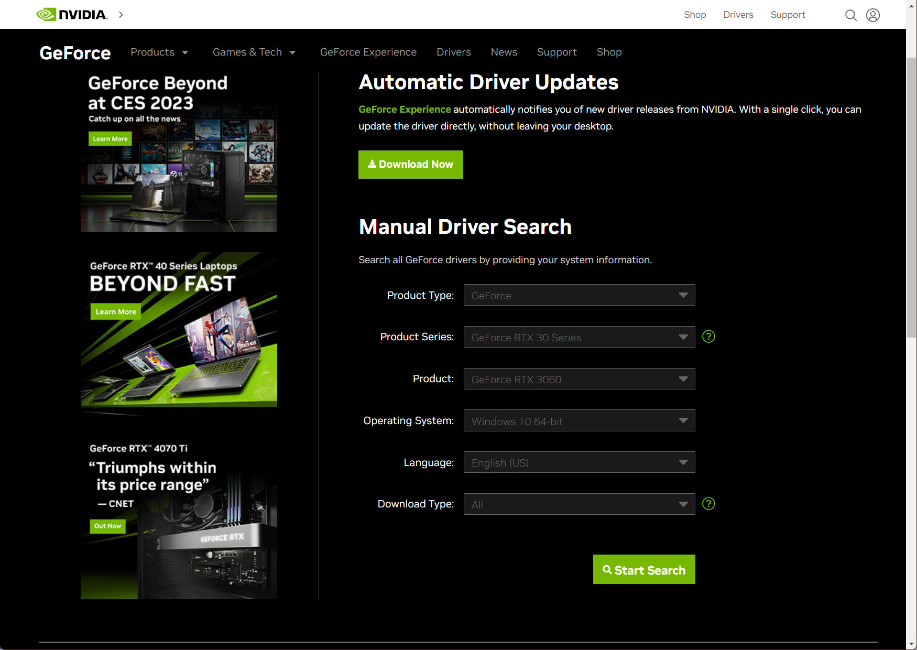The height and width of the screenshot is (650, 917).
Task: Click the breadcrumb chevron next to NVIDIA logo
Action: [x=121, y=15]
